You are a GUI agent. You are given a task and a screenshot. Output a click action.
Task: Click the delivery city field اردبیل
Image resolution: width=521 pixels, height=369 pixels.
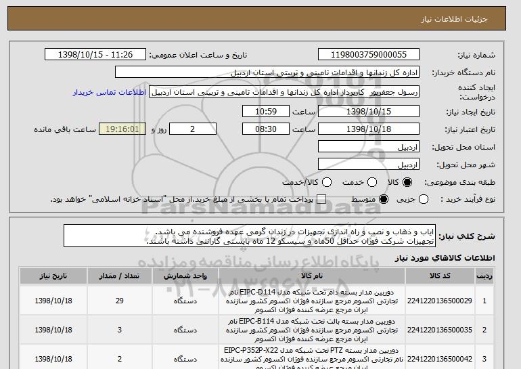(369, 165)
